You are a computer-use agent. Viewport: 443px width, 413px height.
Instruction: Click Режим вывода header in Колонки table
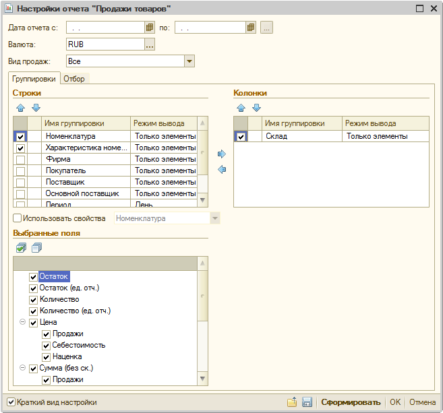pos(386,123)
